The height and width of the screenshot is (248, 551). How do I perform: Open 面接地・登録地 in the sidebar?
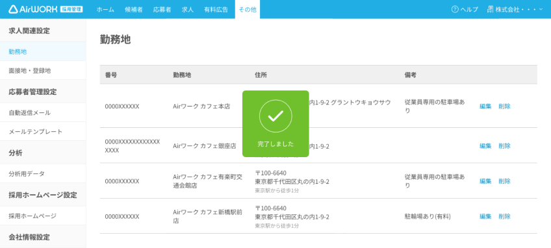tap(43, 71)
